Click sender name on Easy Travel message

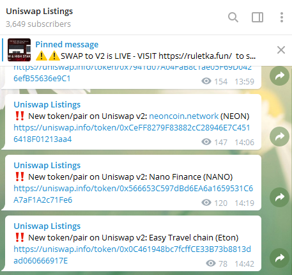click(47, 226)
